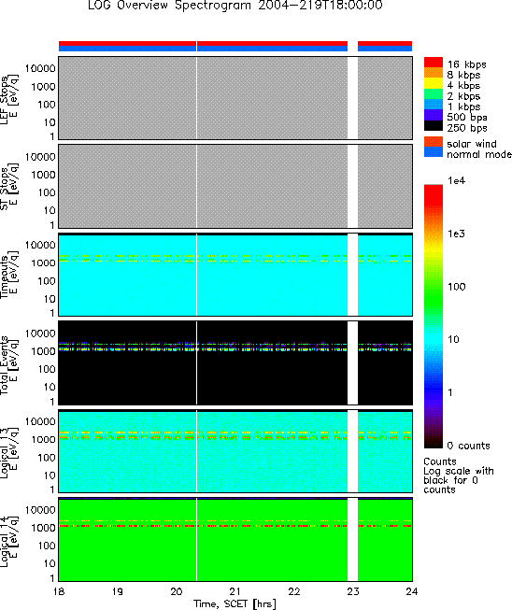Click the hour 21 tick label
This screenshot has width=512, height=610.
(235, 591)
